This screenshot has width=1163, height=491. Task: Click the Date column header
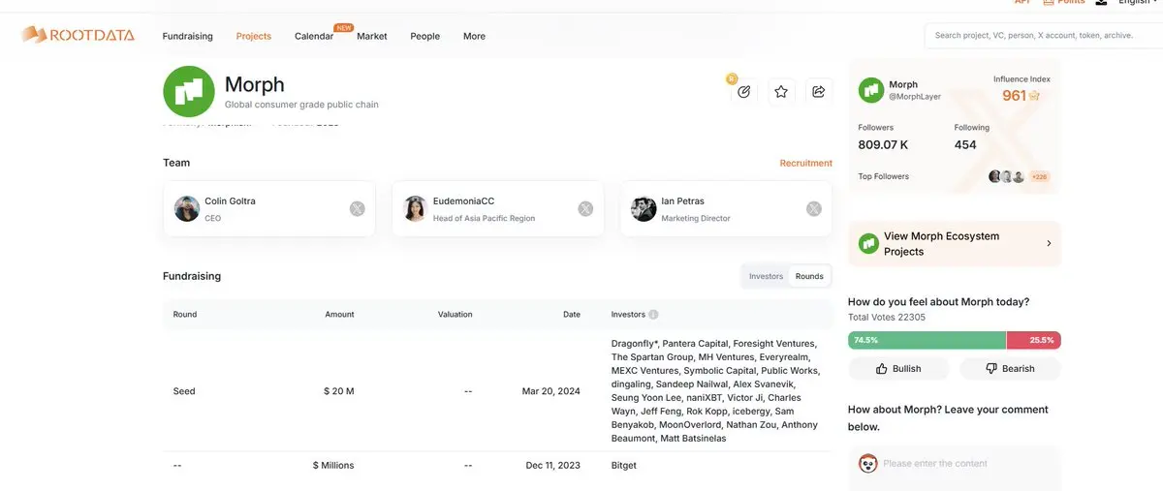572,315
